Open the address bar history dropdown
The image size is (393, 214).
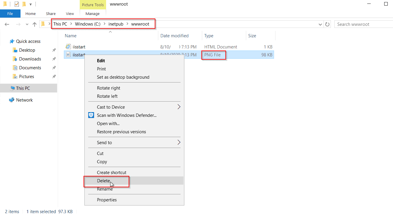pos(320,24)
